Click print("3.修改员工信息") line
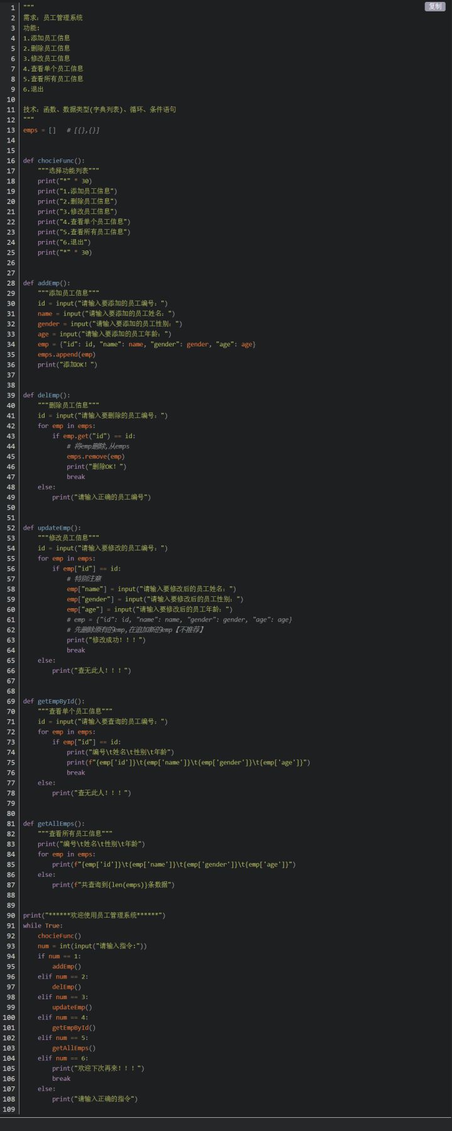Screen dimensions: 452x1131 77,212
